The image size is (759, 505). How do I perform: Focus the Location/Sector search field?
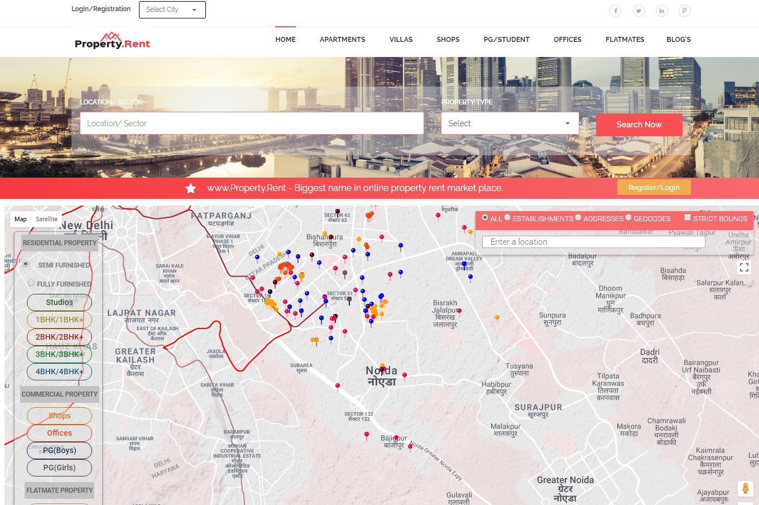click(252, 123)
